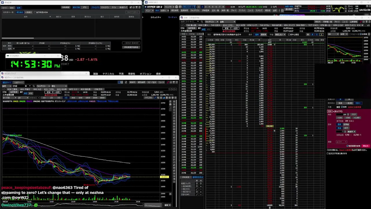The image size is (371, 209).
Task: Close the volume pane X on chart
Action: 170,194
